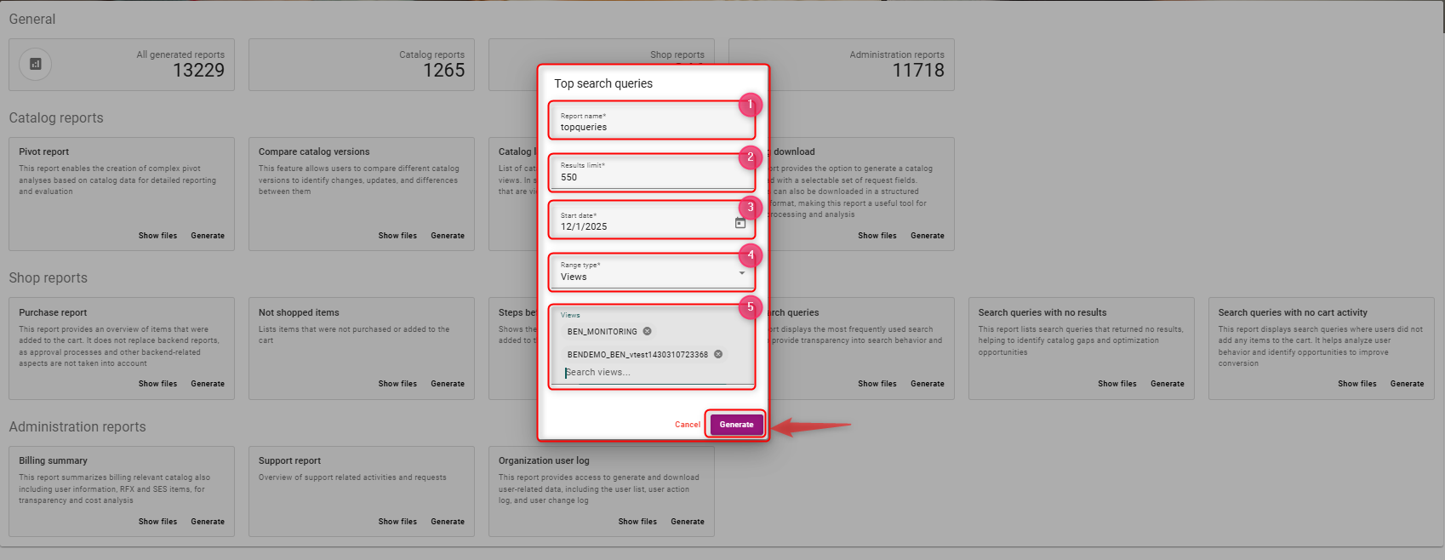Cancel the Top search queries dialog
This screenshot has height=560, width=1445.
[x=687, y=425]
